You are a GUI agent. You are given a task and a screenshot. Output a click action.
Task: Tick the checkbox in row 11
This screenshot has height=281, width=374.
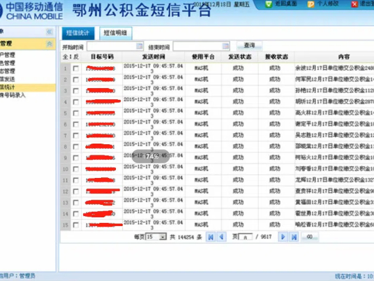(76, 180)
